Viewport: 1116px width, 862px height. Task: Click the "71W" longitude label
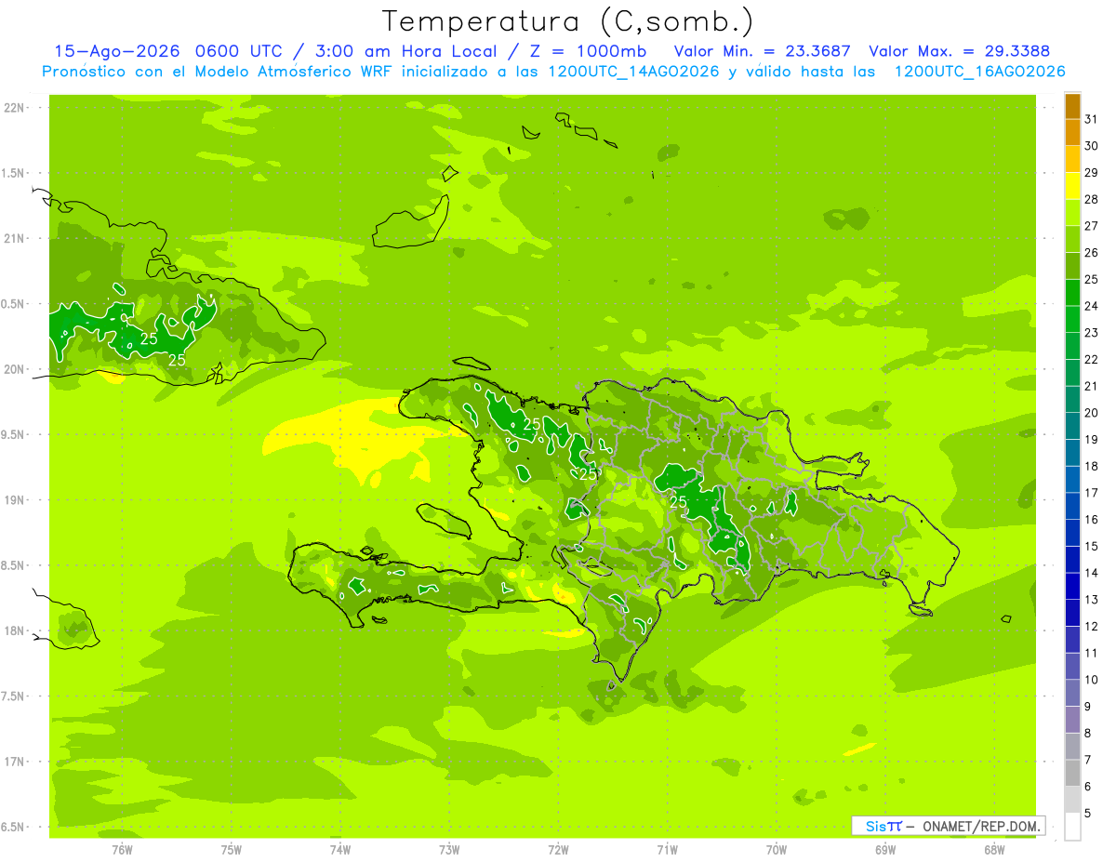pos(667,850)
